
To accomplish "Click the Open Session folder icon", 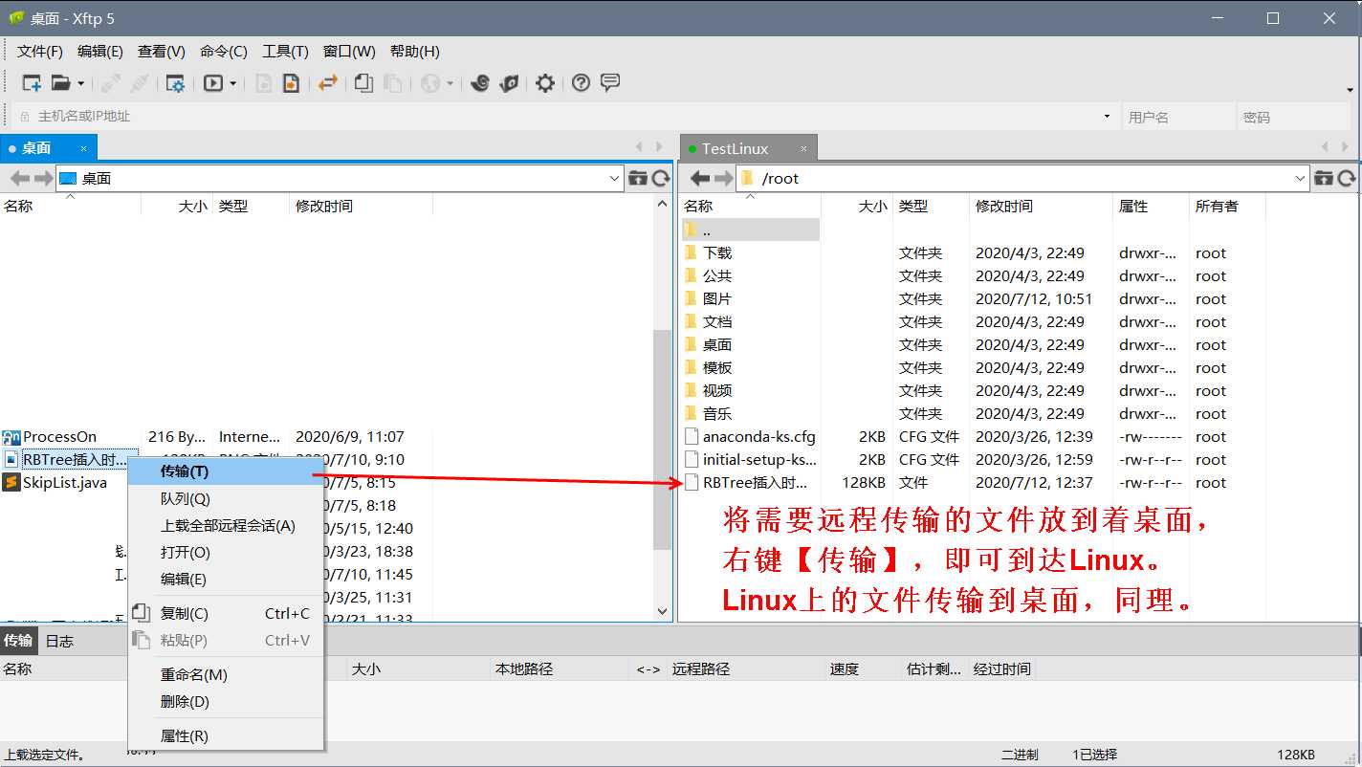I will (60, 83).
